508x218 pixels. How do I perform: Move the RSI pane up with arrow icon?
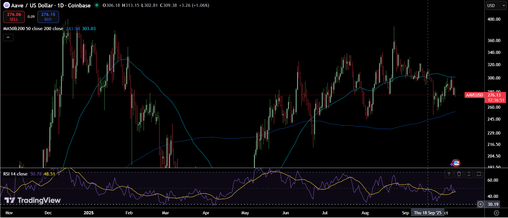click(449, 174)
